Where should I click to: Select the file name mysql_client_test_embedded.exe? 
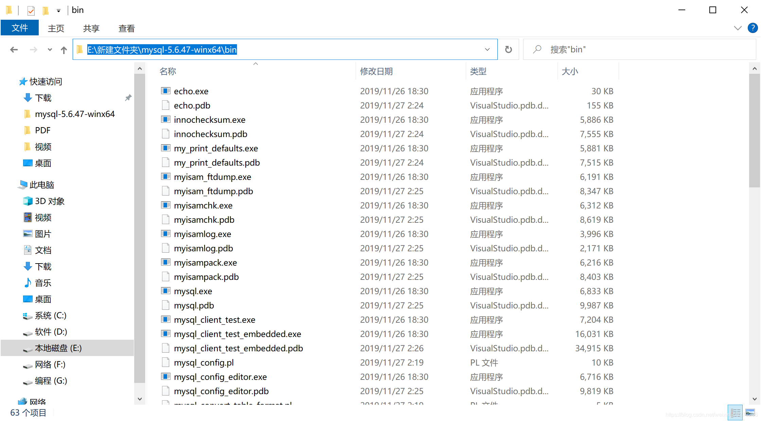pyautogui.click(x=237, y=334)
